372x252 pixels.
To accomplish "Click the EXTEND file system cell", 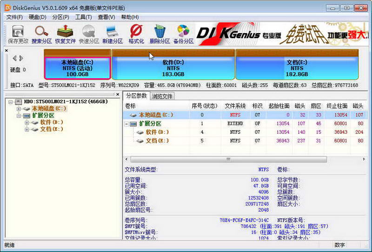I will tap(235, 123).
